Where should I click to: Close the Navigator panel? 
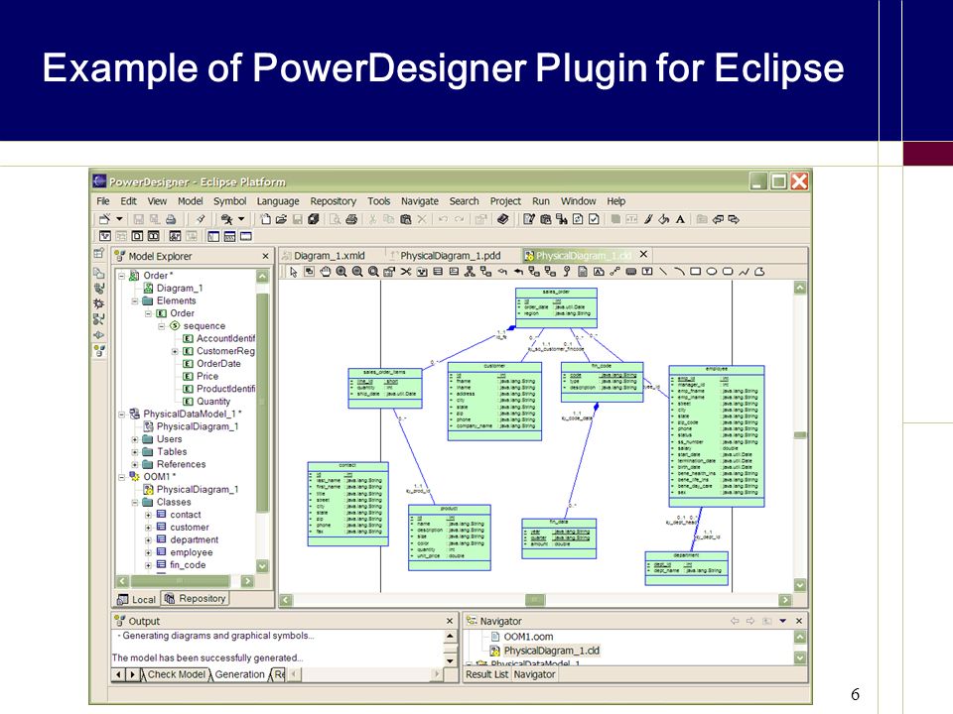[798, 621]
